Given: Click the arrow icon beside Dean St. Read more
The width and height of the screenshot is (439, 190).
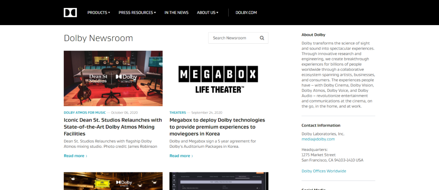Looking at the screenshot, I should (86, 156).
